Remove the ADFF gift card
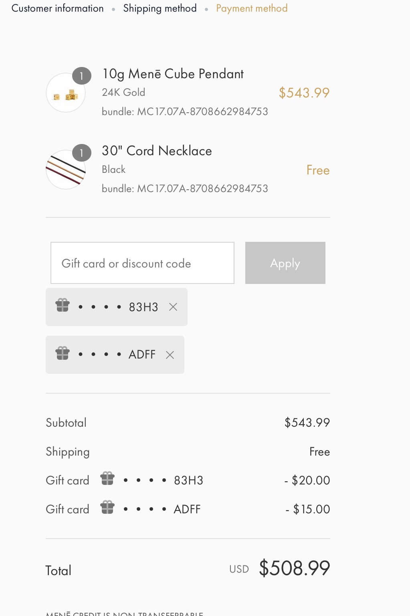 click(x=170, y=355)
